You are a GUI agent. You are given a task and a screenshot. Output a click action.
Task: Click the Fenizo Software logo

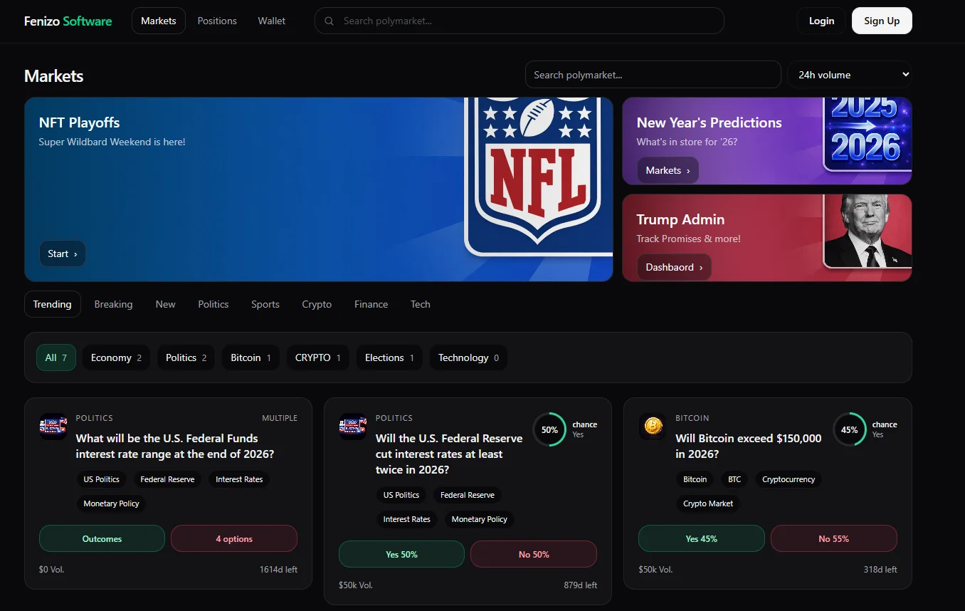coord(68,21)
